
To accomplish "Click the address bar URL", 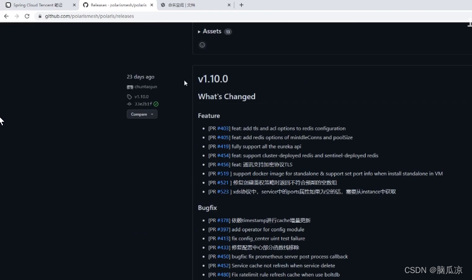I will click(90, 16).
